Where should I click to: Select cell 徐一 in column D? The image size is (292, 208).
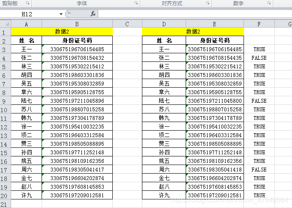[164, 126]
